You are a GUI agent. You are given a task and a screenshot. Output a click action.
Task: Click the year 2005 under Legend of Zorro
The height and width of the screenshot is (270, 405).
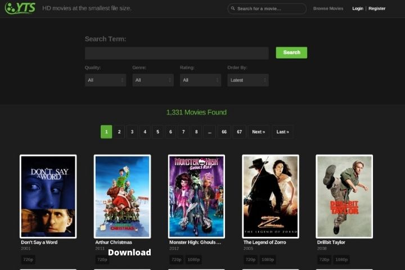coord(248,248)
